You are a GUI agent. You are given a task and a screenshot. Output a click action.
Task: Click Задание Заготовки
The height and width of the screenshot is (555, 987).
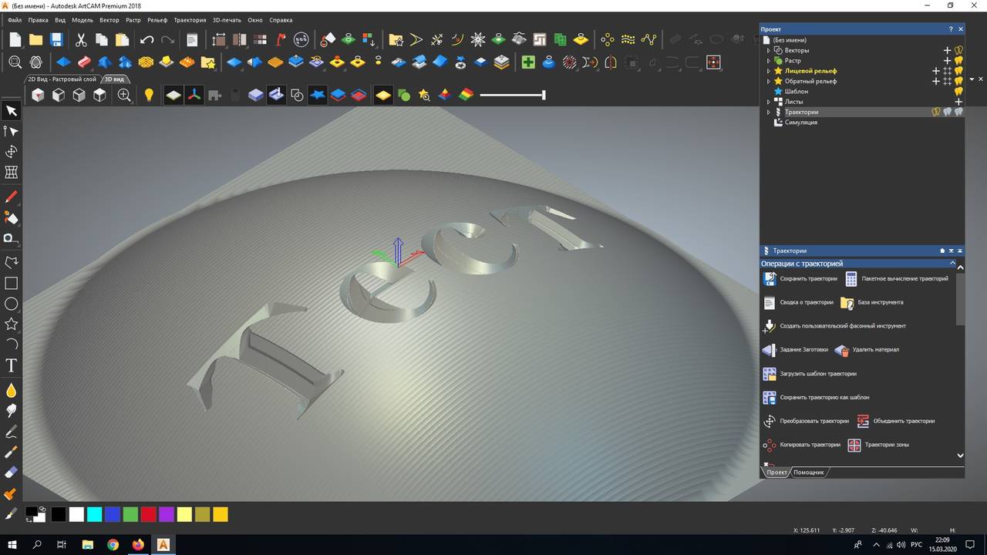[x=796, y=349]
